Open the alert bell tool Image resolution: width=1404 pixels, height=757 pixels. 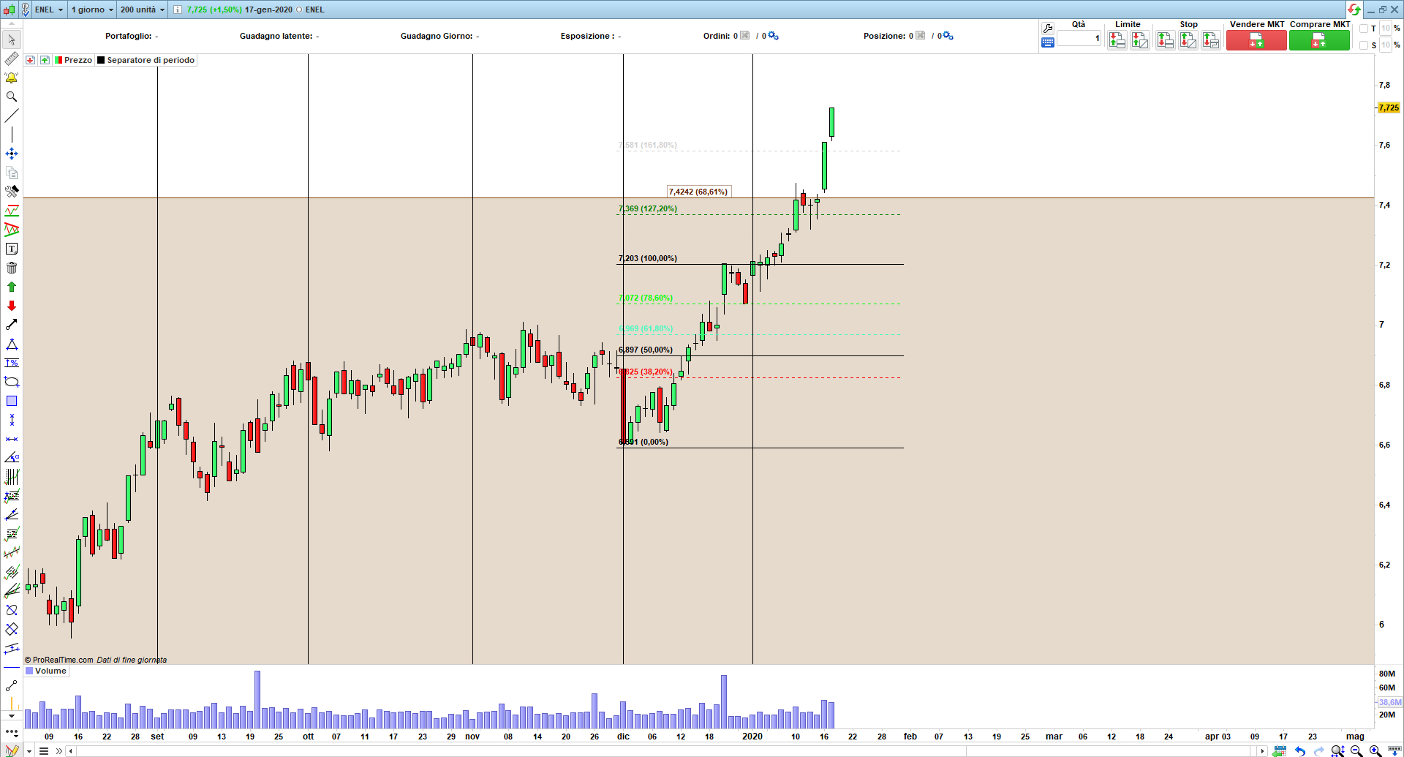click(x=12, y=78)
